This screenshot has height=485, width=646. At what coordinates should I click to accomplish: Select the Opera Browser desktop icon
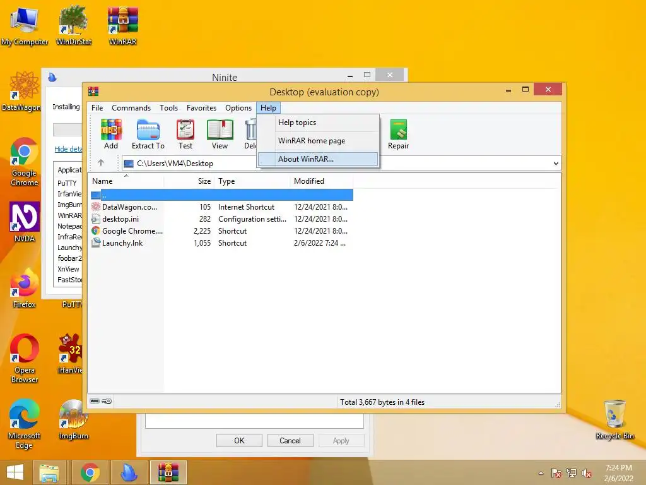25,359
